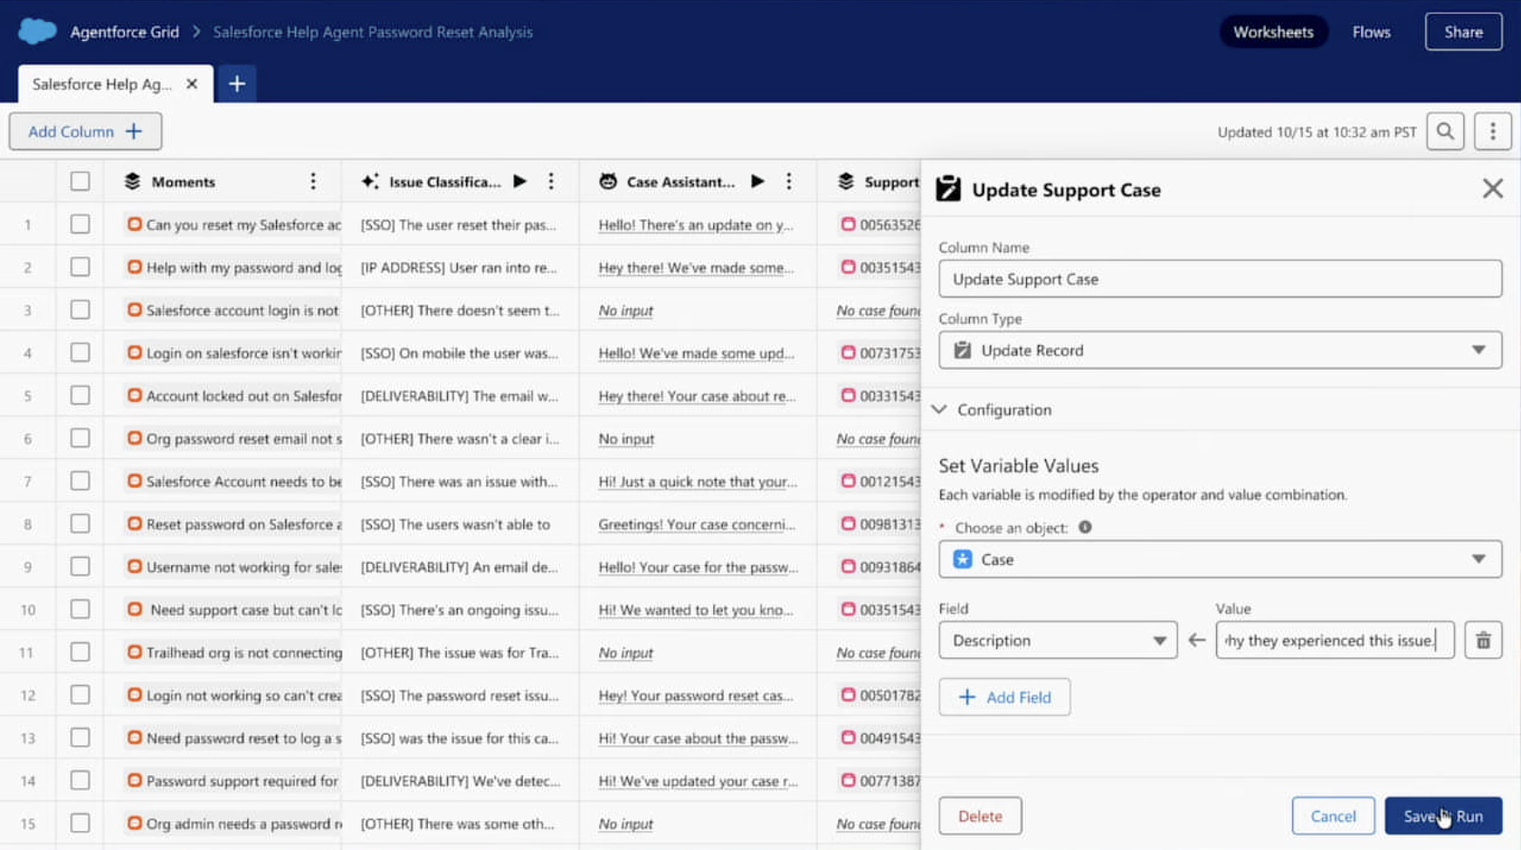Open the Column Type dropdown
This screenshot has width=1521, height=850.
1220,350
